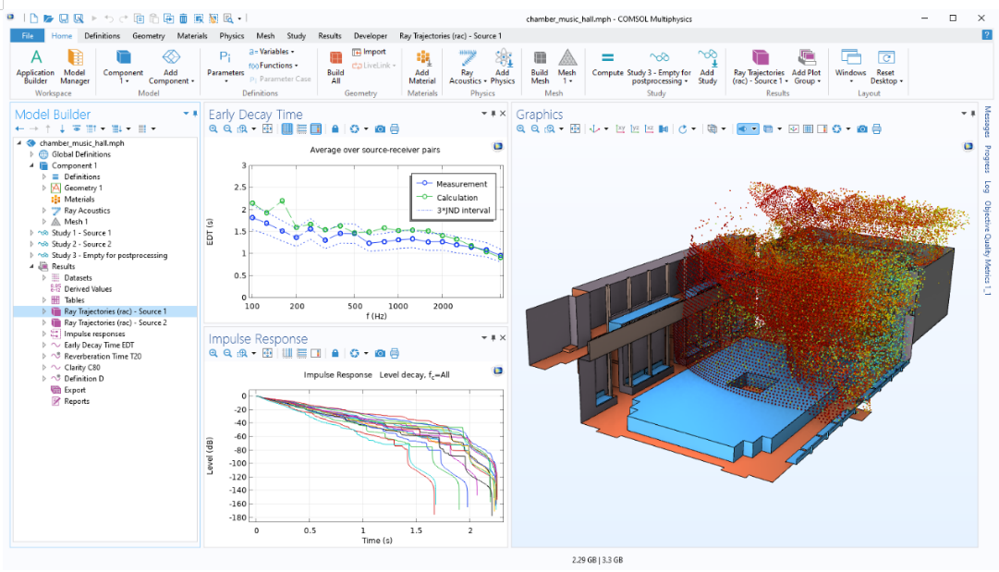The image size is (999, 572).
Task: Print the Early Decay Time plot
Action: tap(395, 128)
